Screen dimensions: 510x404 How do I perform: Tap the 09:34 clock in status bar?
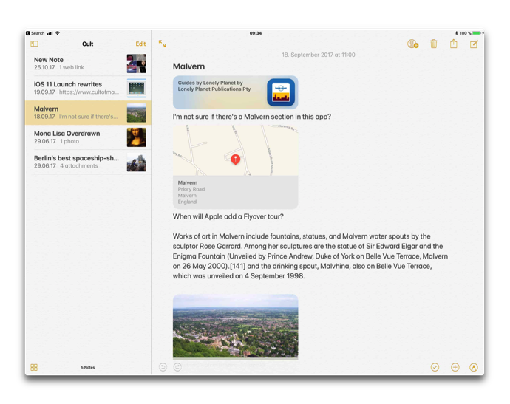coord(256,33)
